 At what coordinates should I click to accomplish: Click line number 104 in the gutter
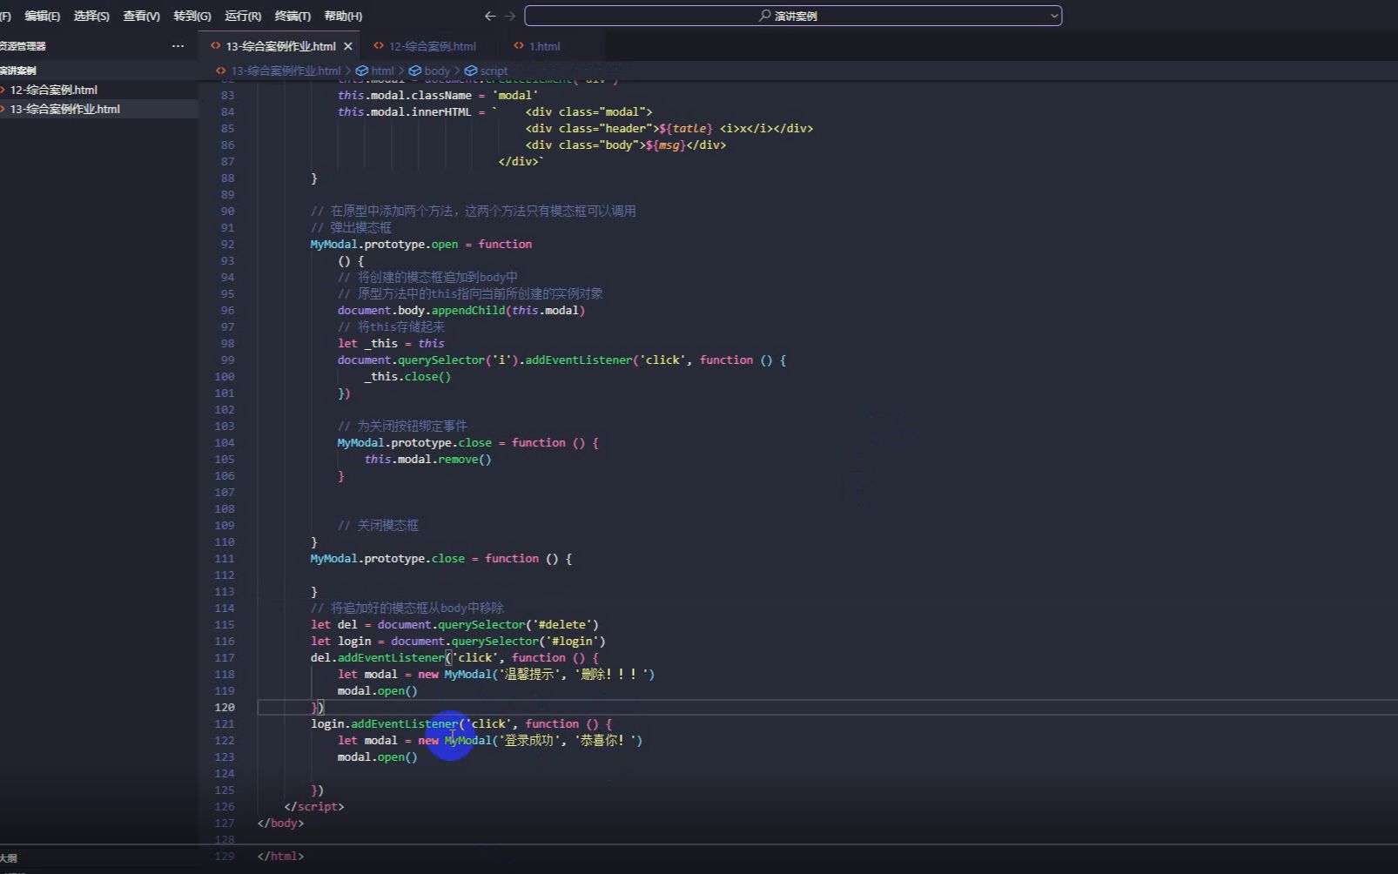click(225, 442)
